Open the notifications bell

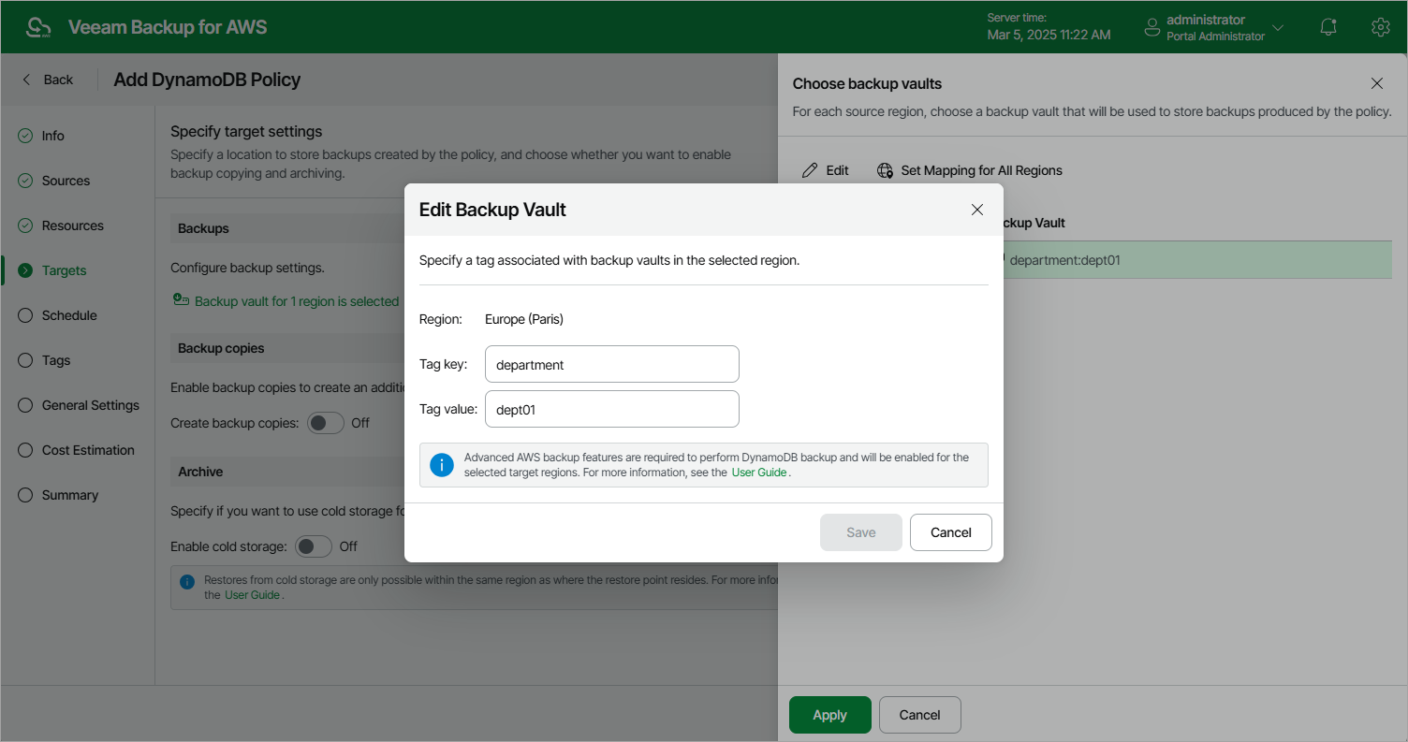(x=1328, y=27)
